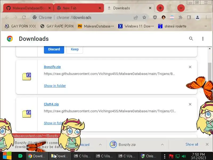Click the scrollbar up arrow
Image resolution: width=213 pixels, height=160 pixels.
[x=210, y=49]
